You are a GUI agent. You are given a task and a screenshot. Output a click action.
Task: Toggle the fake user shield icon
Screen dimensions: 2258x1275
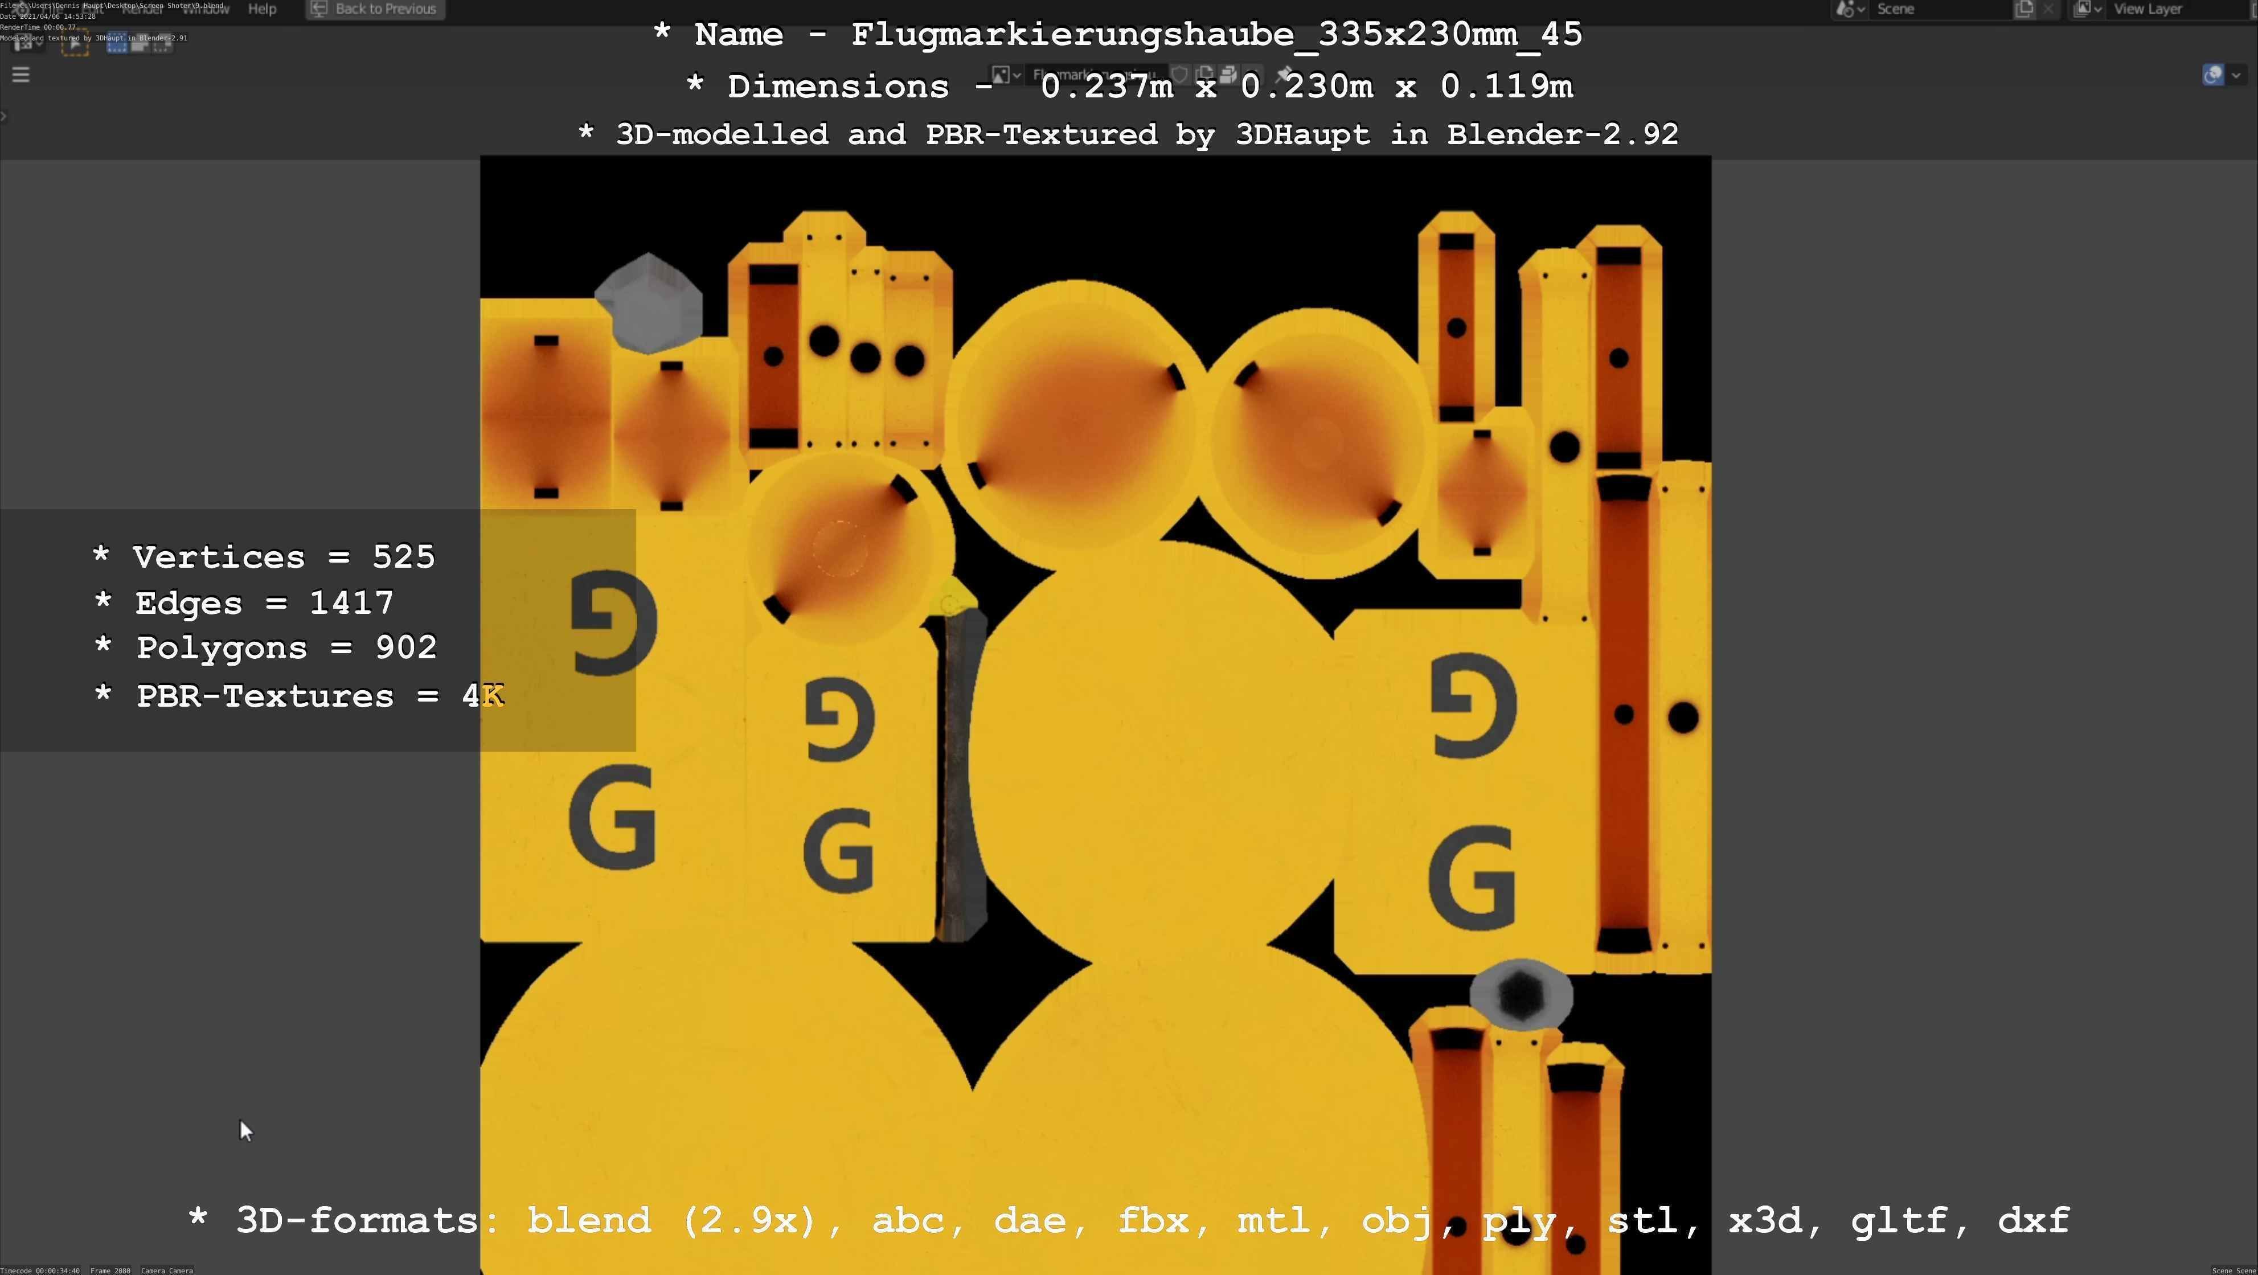click(x=1180, y=75)
